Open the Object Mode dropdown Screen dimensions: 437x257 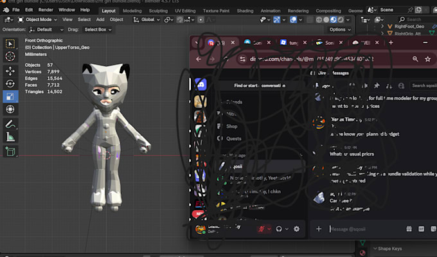coord(37,19)
